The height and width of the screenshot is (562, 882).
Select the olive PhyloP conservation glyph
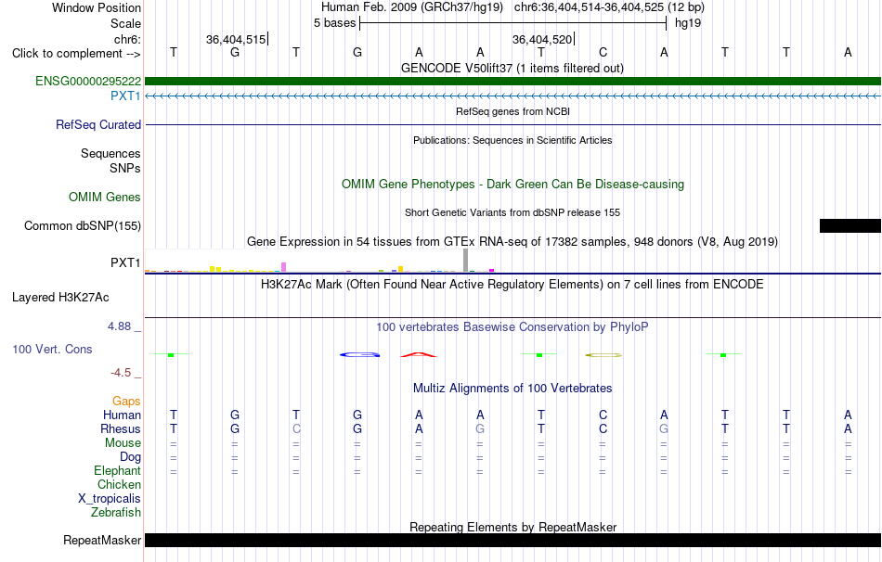(603, 355)
